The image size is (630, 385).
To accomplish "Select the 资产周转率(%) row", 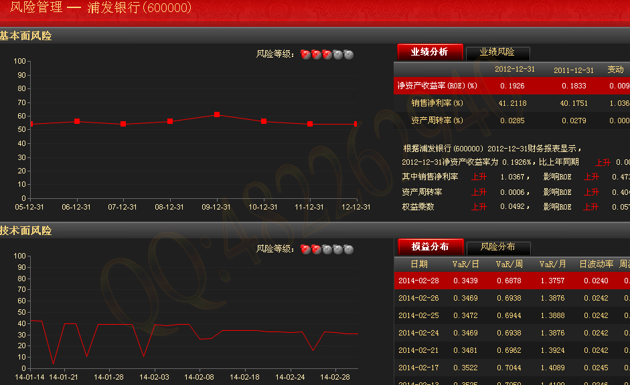I will click(x=512, y=121).
